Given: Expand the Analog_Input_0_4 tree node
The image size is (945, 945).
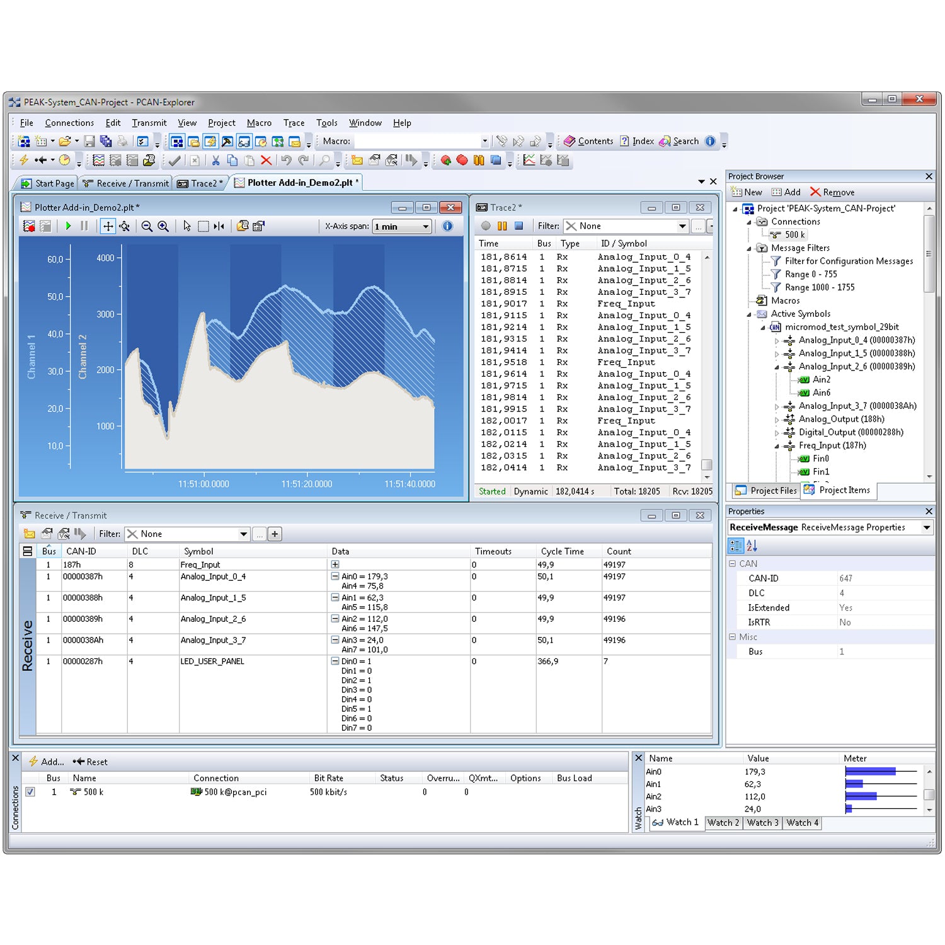Looking at the screenshot, I should tap(777, 340).
